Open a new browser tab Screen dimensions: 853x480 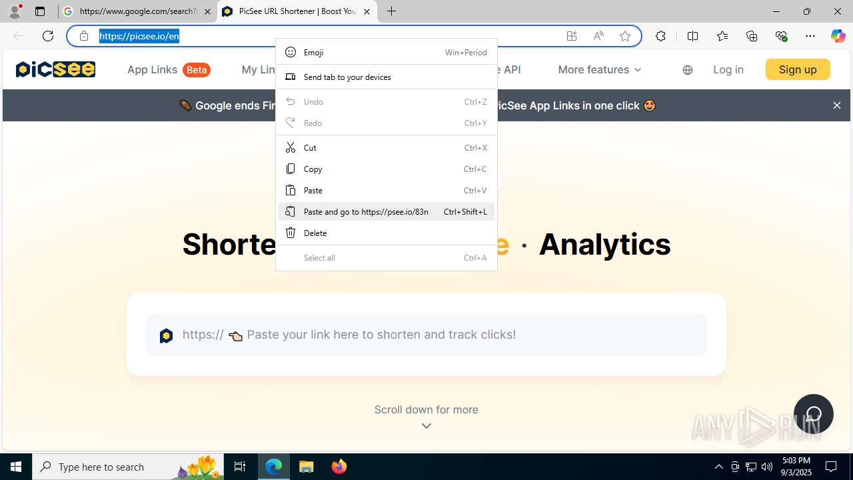[392, 11]
